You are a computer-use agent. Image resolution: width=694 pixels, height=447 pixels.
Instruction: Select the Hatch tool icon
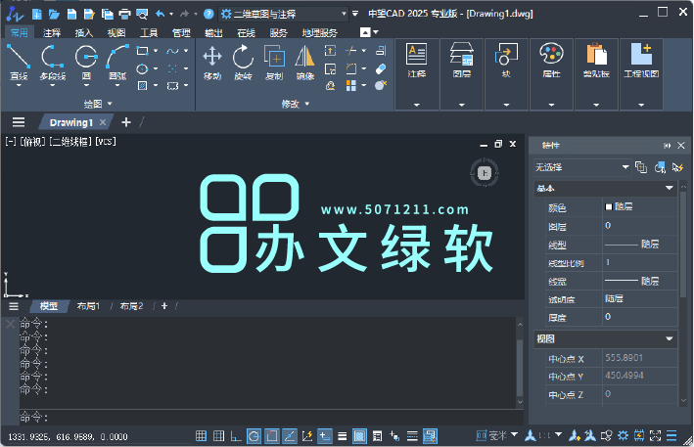(142, 85)
